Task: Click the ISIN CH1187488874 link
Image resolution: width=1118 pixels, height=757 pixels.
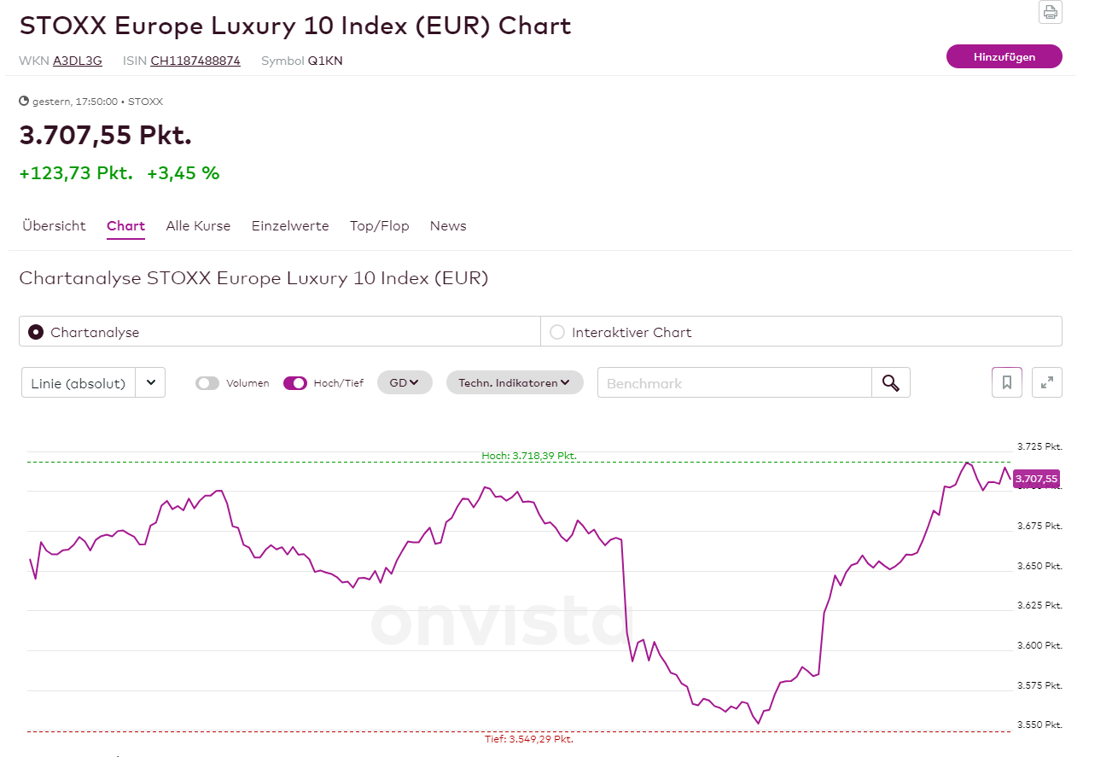Action: click(195, 61)
